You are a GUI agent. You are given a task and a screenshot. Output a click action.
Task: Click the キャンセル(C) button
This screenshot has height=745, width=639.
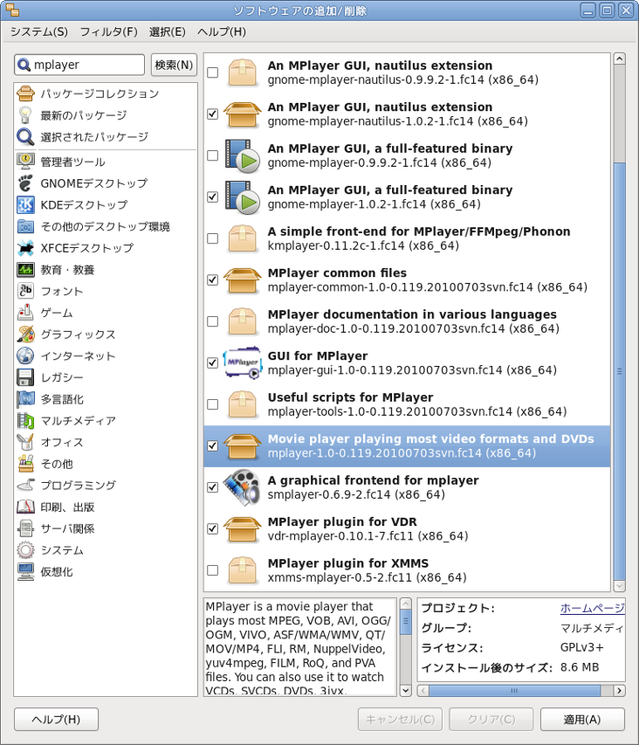coord(400,720)
